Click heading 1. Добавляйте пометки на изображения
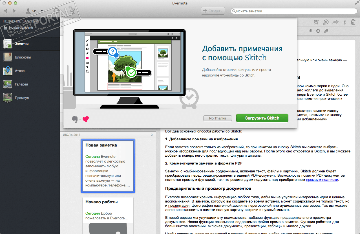Image resolution: width=360 pixels, height=234 pixels. [201, 139]
